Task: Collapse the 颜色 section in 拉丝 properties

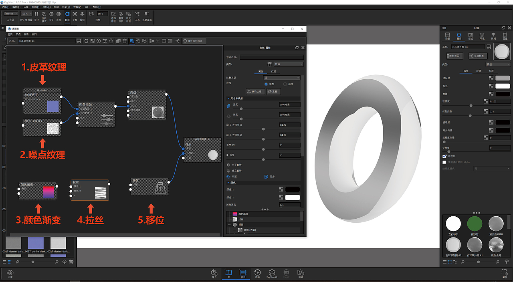Action: (x=228, y=182)
